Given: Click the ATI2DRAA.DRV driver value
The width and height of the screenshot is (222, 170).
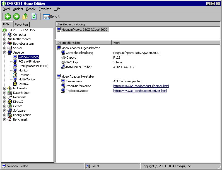Looking at the screenshot, I should (x=124, y=67).
